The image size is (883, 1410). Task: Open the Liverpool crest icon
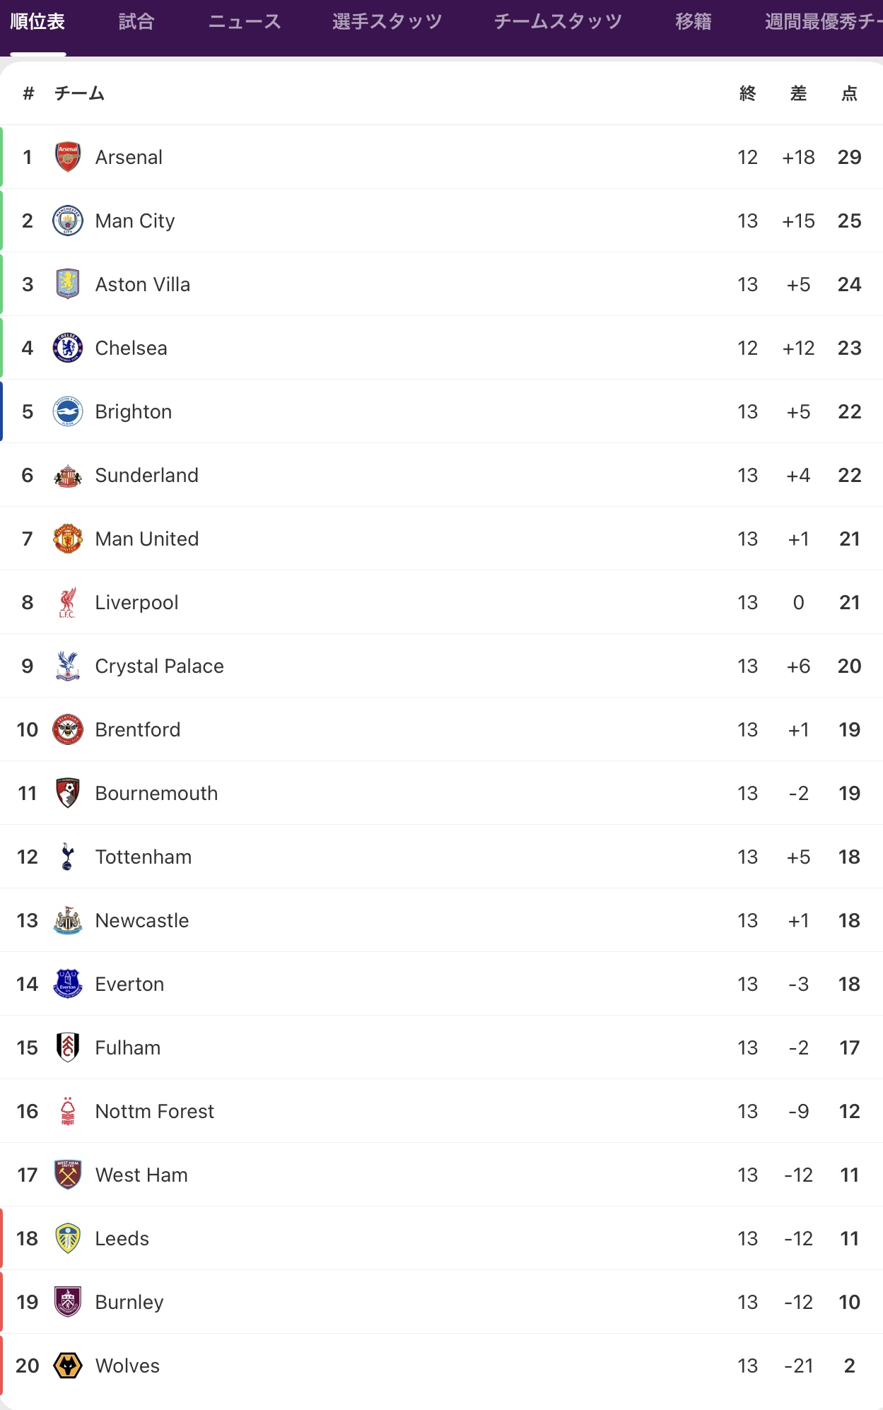pyautogui.click(x=68, y=602)
